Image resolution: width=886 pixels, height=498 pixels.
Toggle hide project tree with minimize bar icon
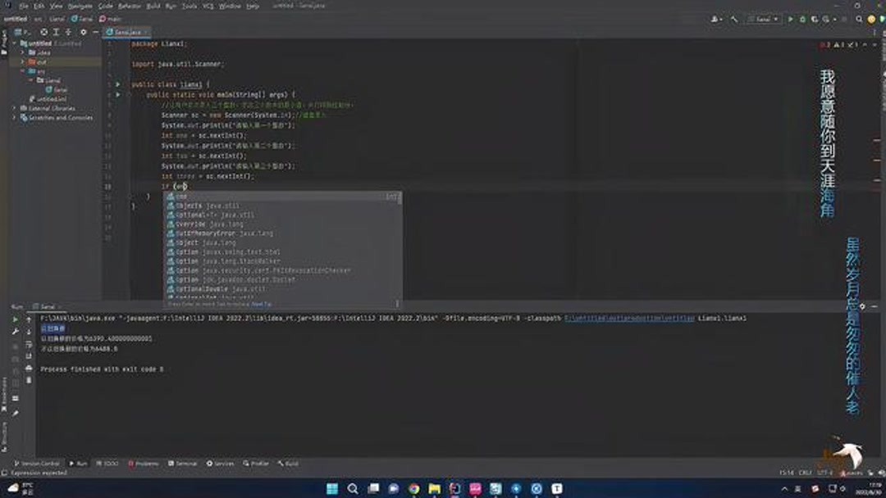click(x=95, y=31)
